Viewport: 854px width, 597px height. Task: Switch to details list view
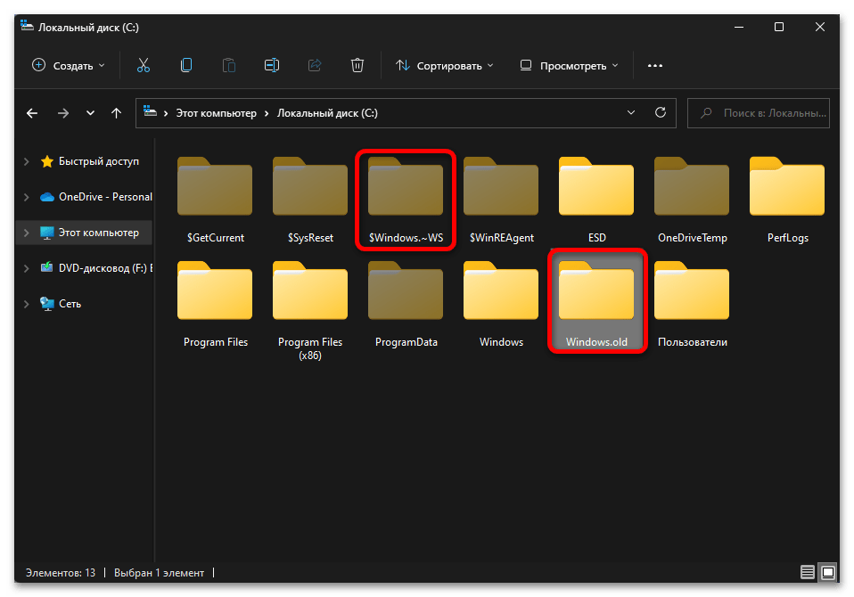(x=807, y=572)
